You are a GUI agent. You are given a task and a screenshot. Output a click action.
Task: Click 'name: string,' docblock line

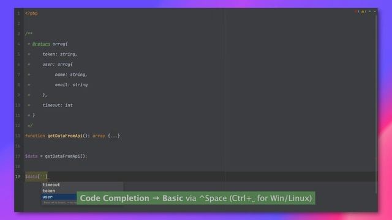[x=71, y=75]
